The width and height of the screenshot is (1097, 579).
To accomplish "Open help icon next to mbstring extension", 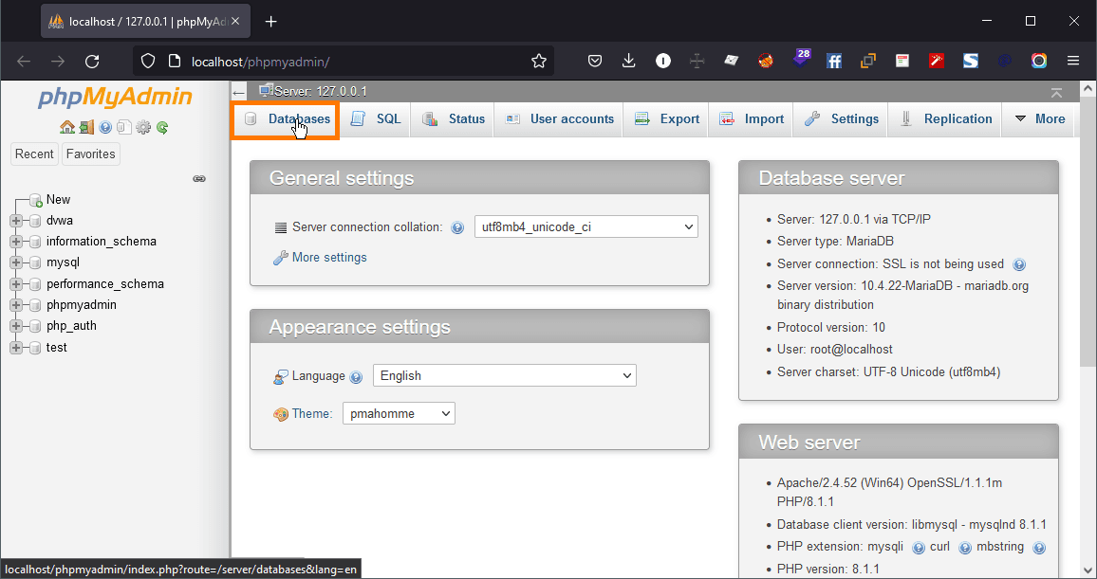I will tap(1039, 548).
